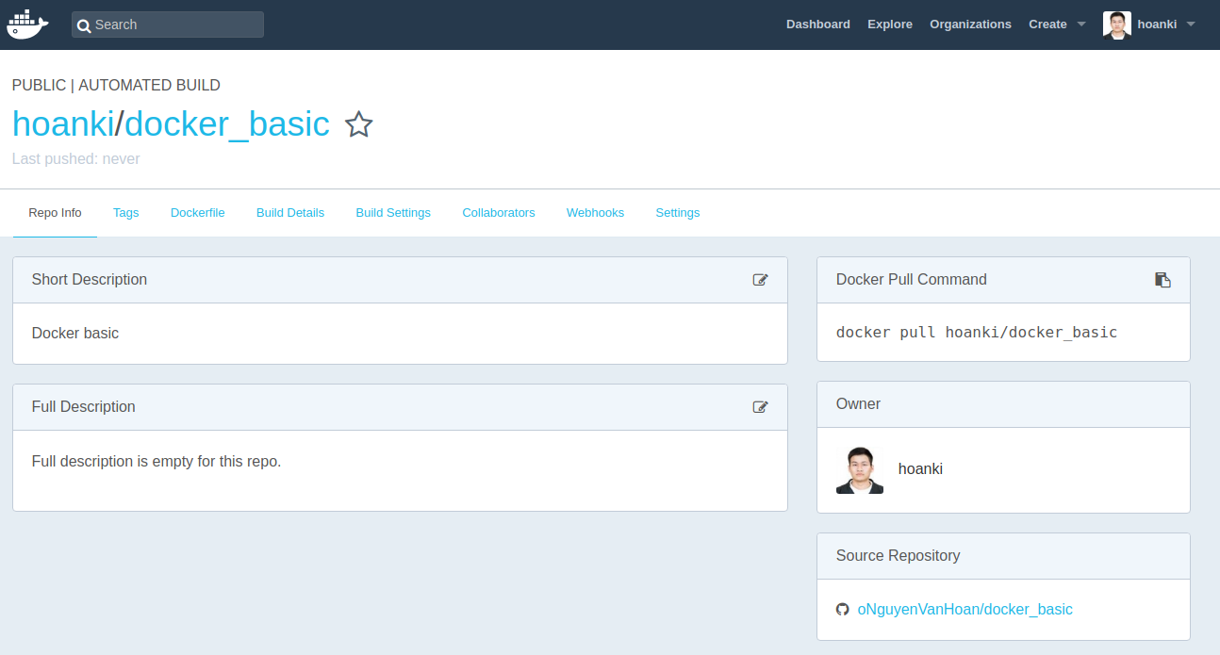
Task: Click 'Full description is empty for this repo.'
Action: tap(157, 462)
